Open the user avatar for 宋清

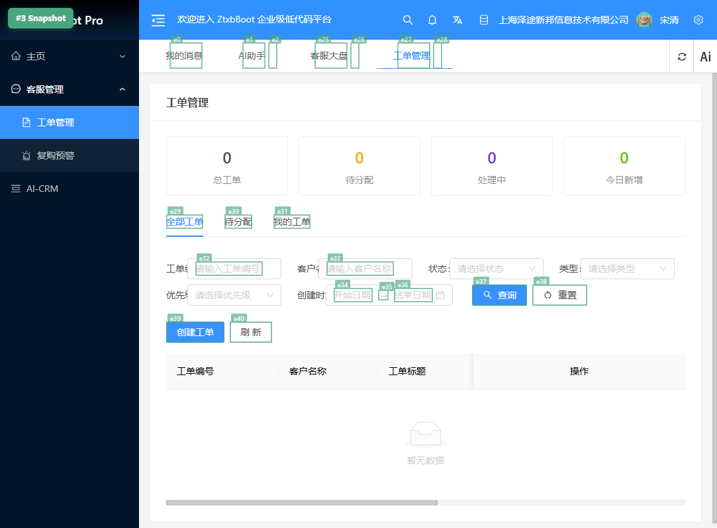coord(644,20)
